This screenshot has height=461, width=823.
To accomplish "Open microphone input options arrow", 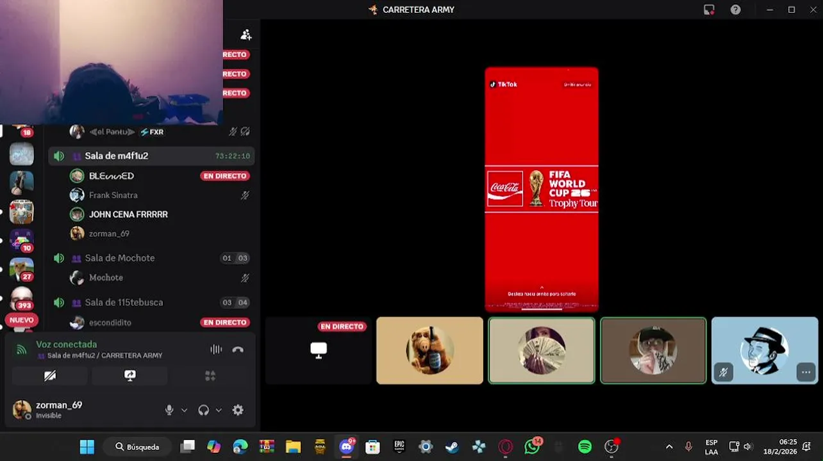I will click(185, 410).
